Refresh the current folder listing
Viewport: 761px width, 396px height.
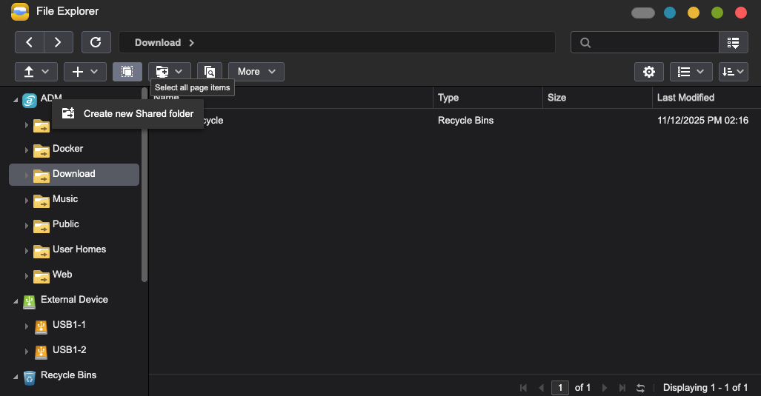(x=96, y=42)
